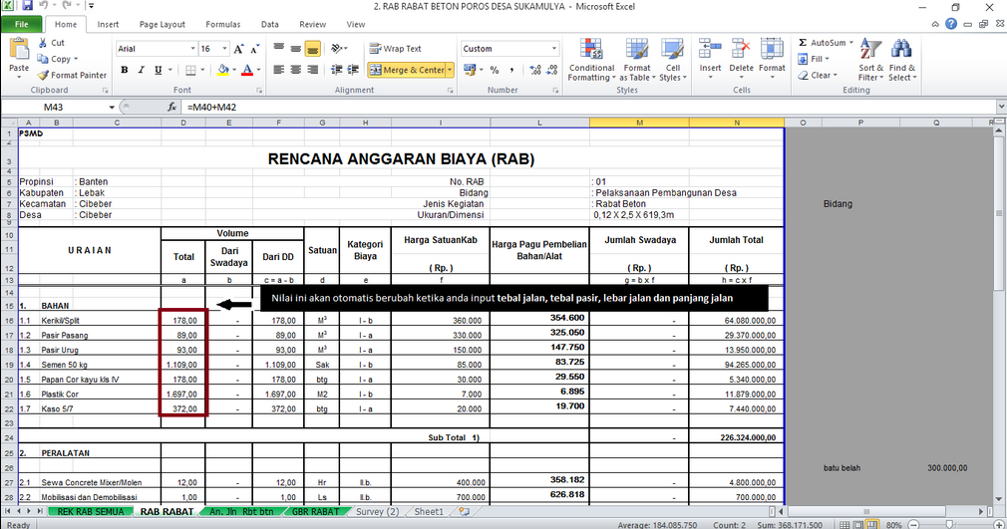Image resolution: width=1007 pixels, height=529 pixels.
Task: Open Cell Styles gallery
Action: tap(672, 59)
